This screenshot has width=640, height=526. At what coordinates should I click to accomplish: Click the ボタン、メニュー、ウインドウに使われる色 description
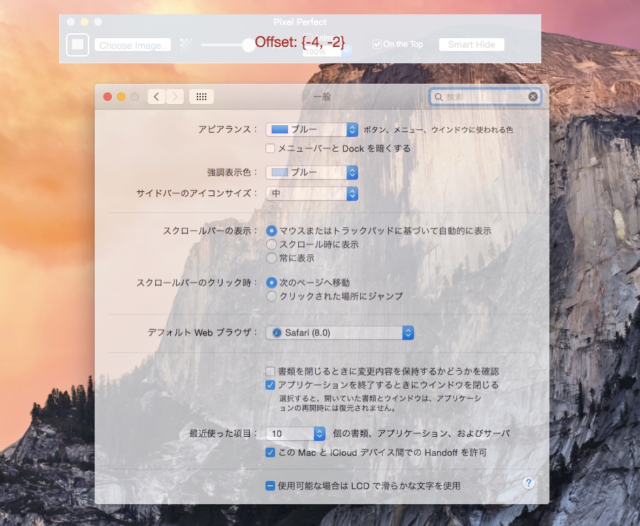(x=438, y=130)
